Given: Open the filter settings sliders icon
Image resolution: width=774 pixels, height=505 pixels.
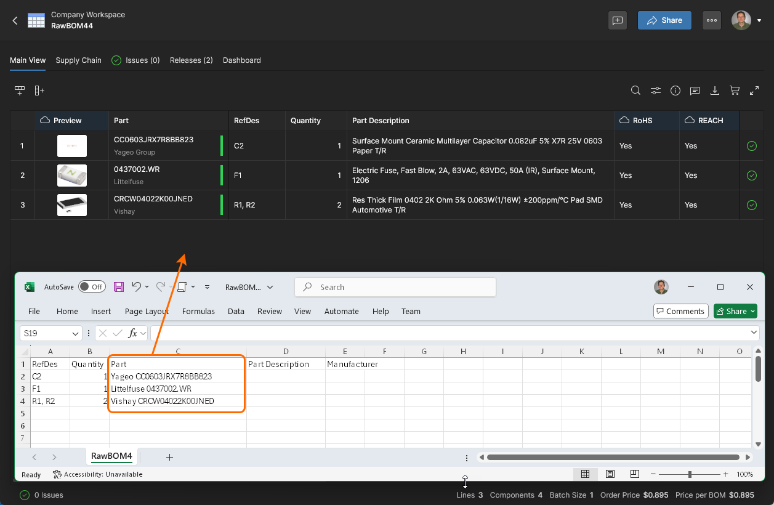Looking at the screenshot, I should tap(656, 91).
